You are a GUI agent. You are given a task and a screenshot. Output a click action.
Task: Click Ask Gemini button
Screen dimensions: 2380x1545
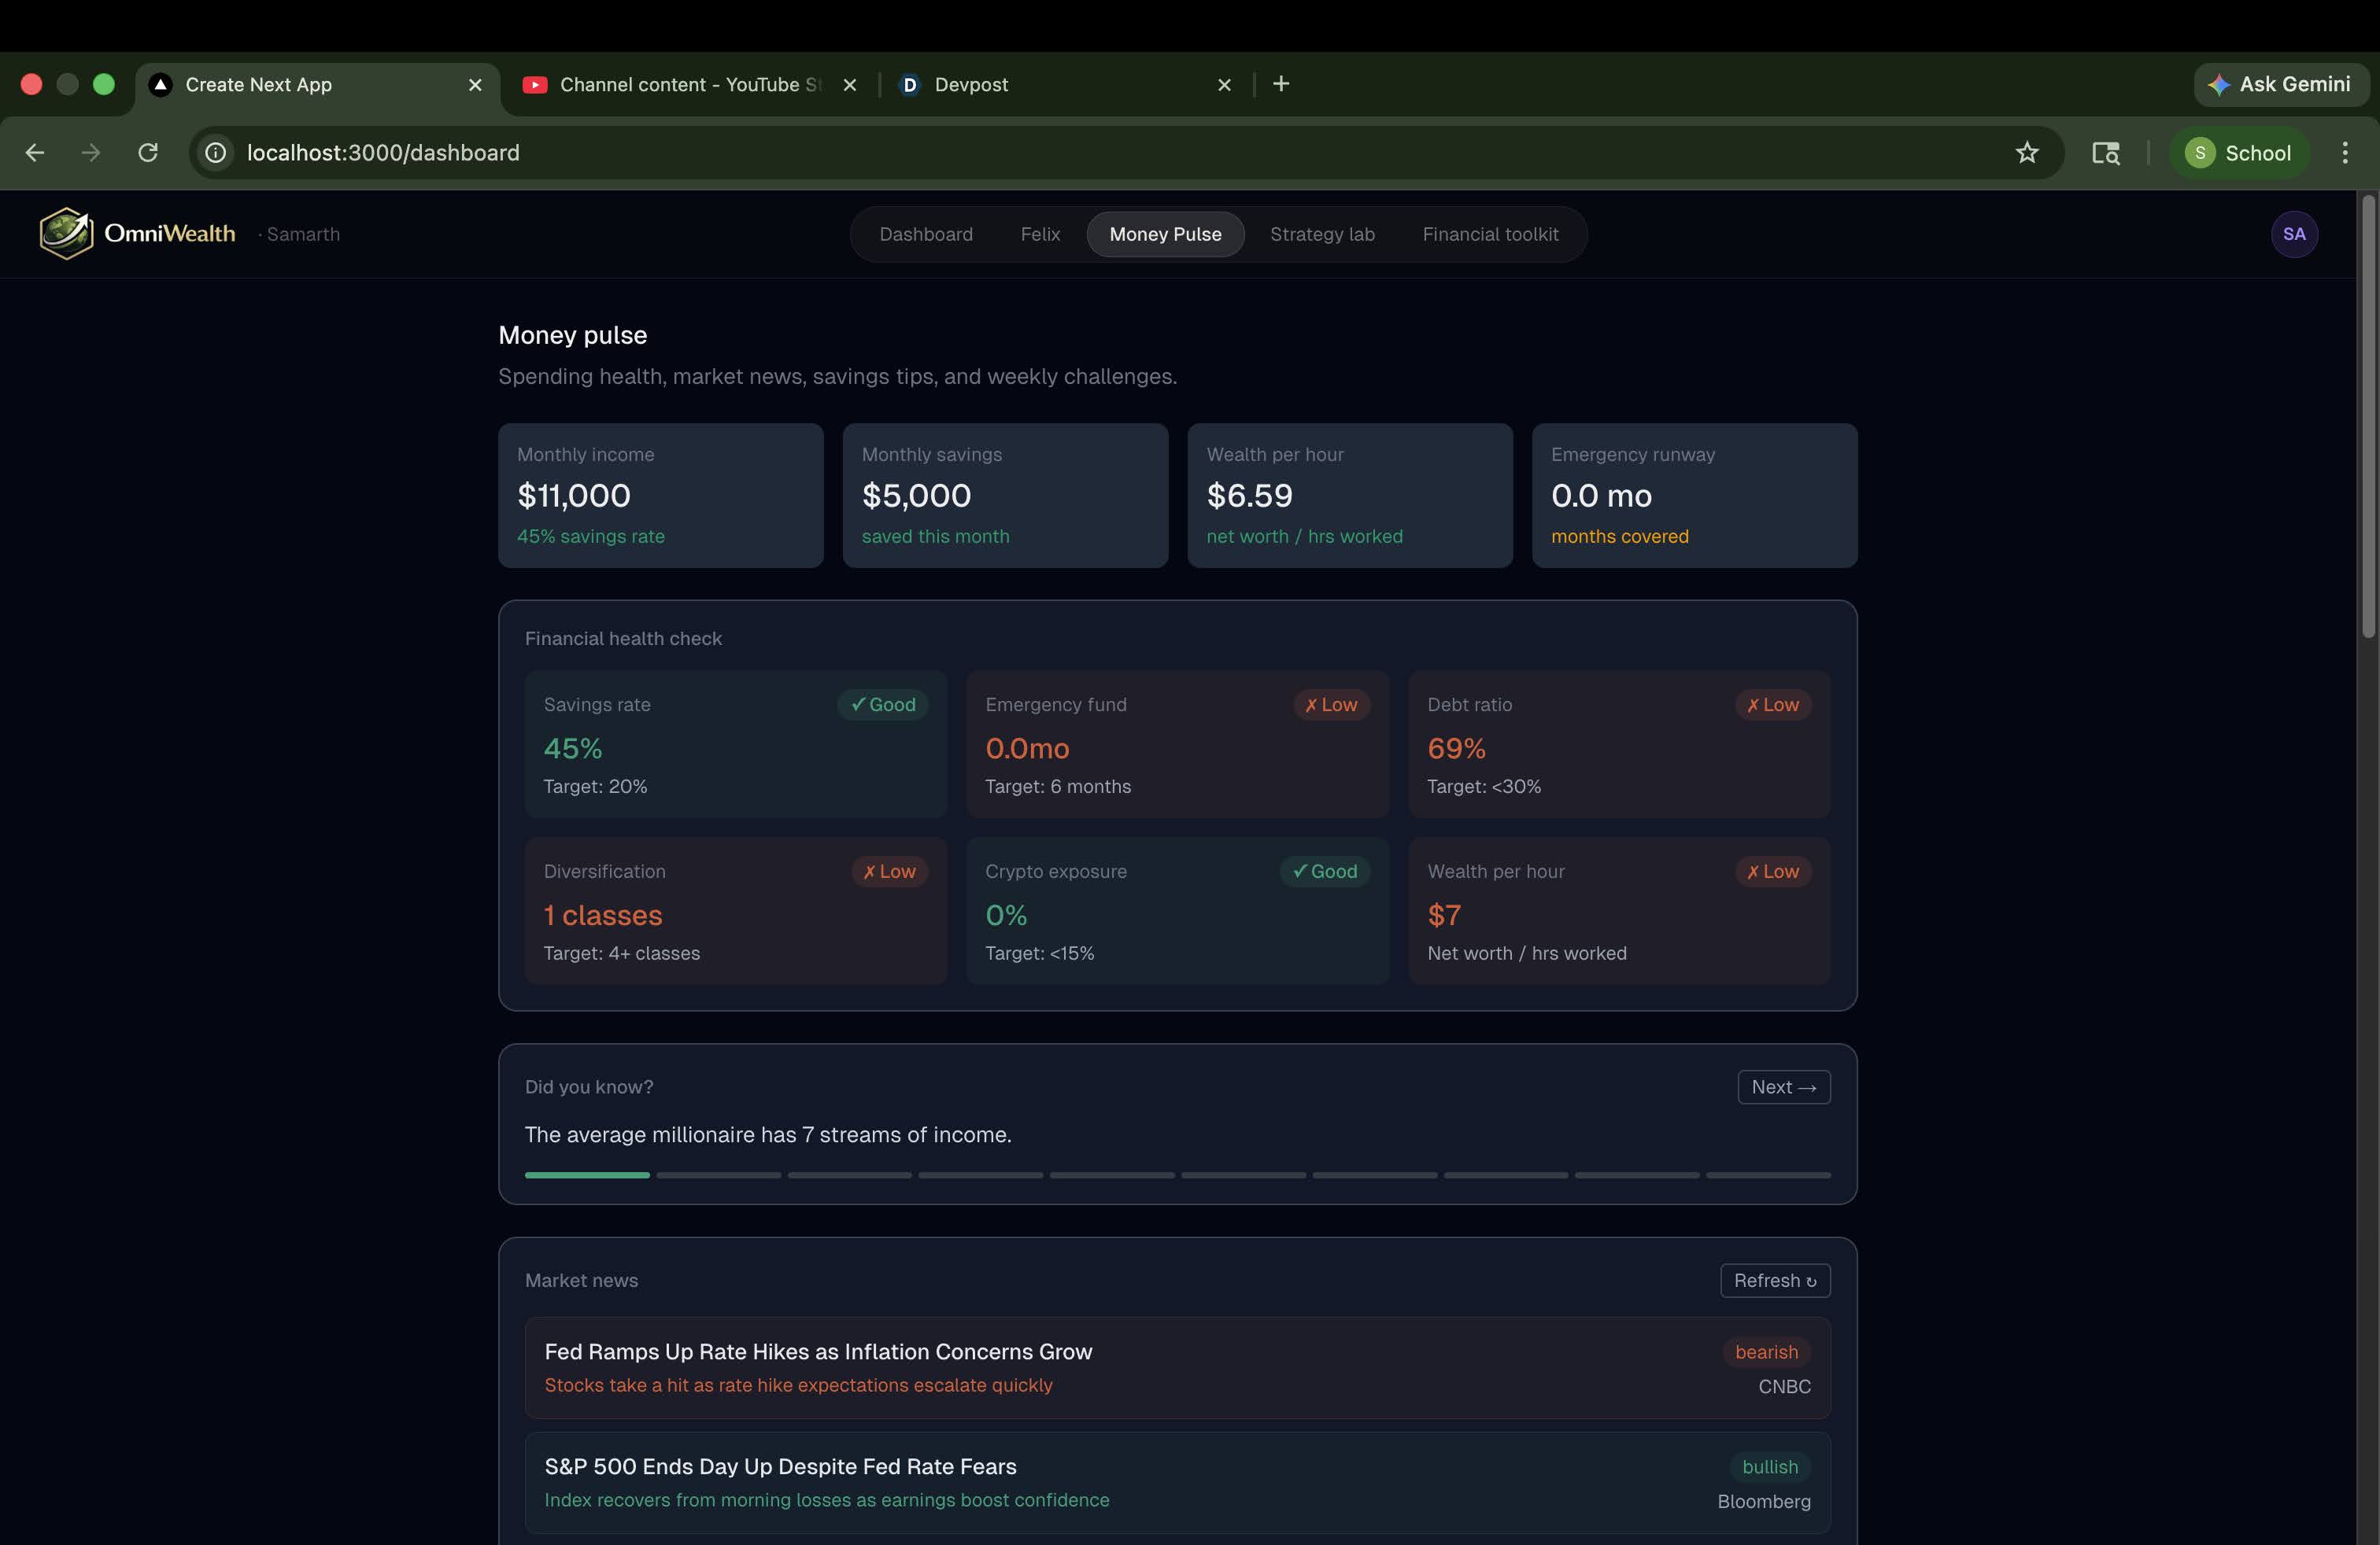click(2280, 84)
